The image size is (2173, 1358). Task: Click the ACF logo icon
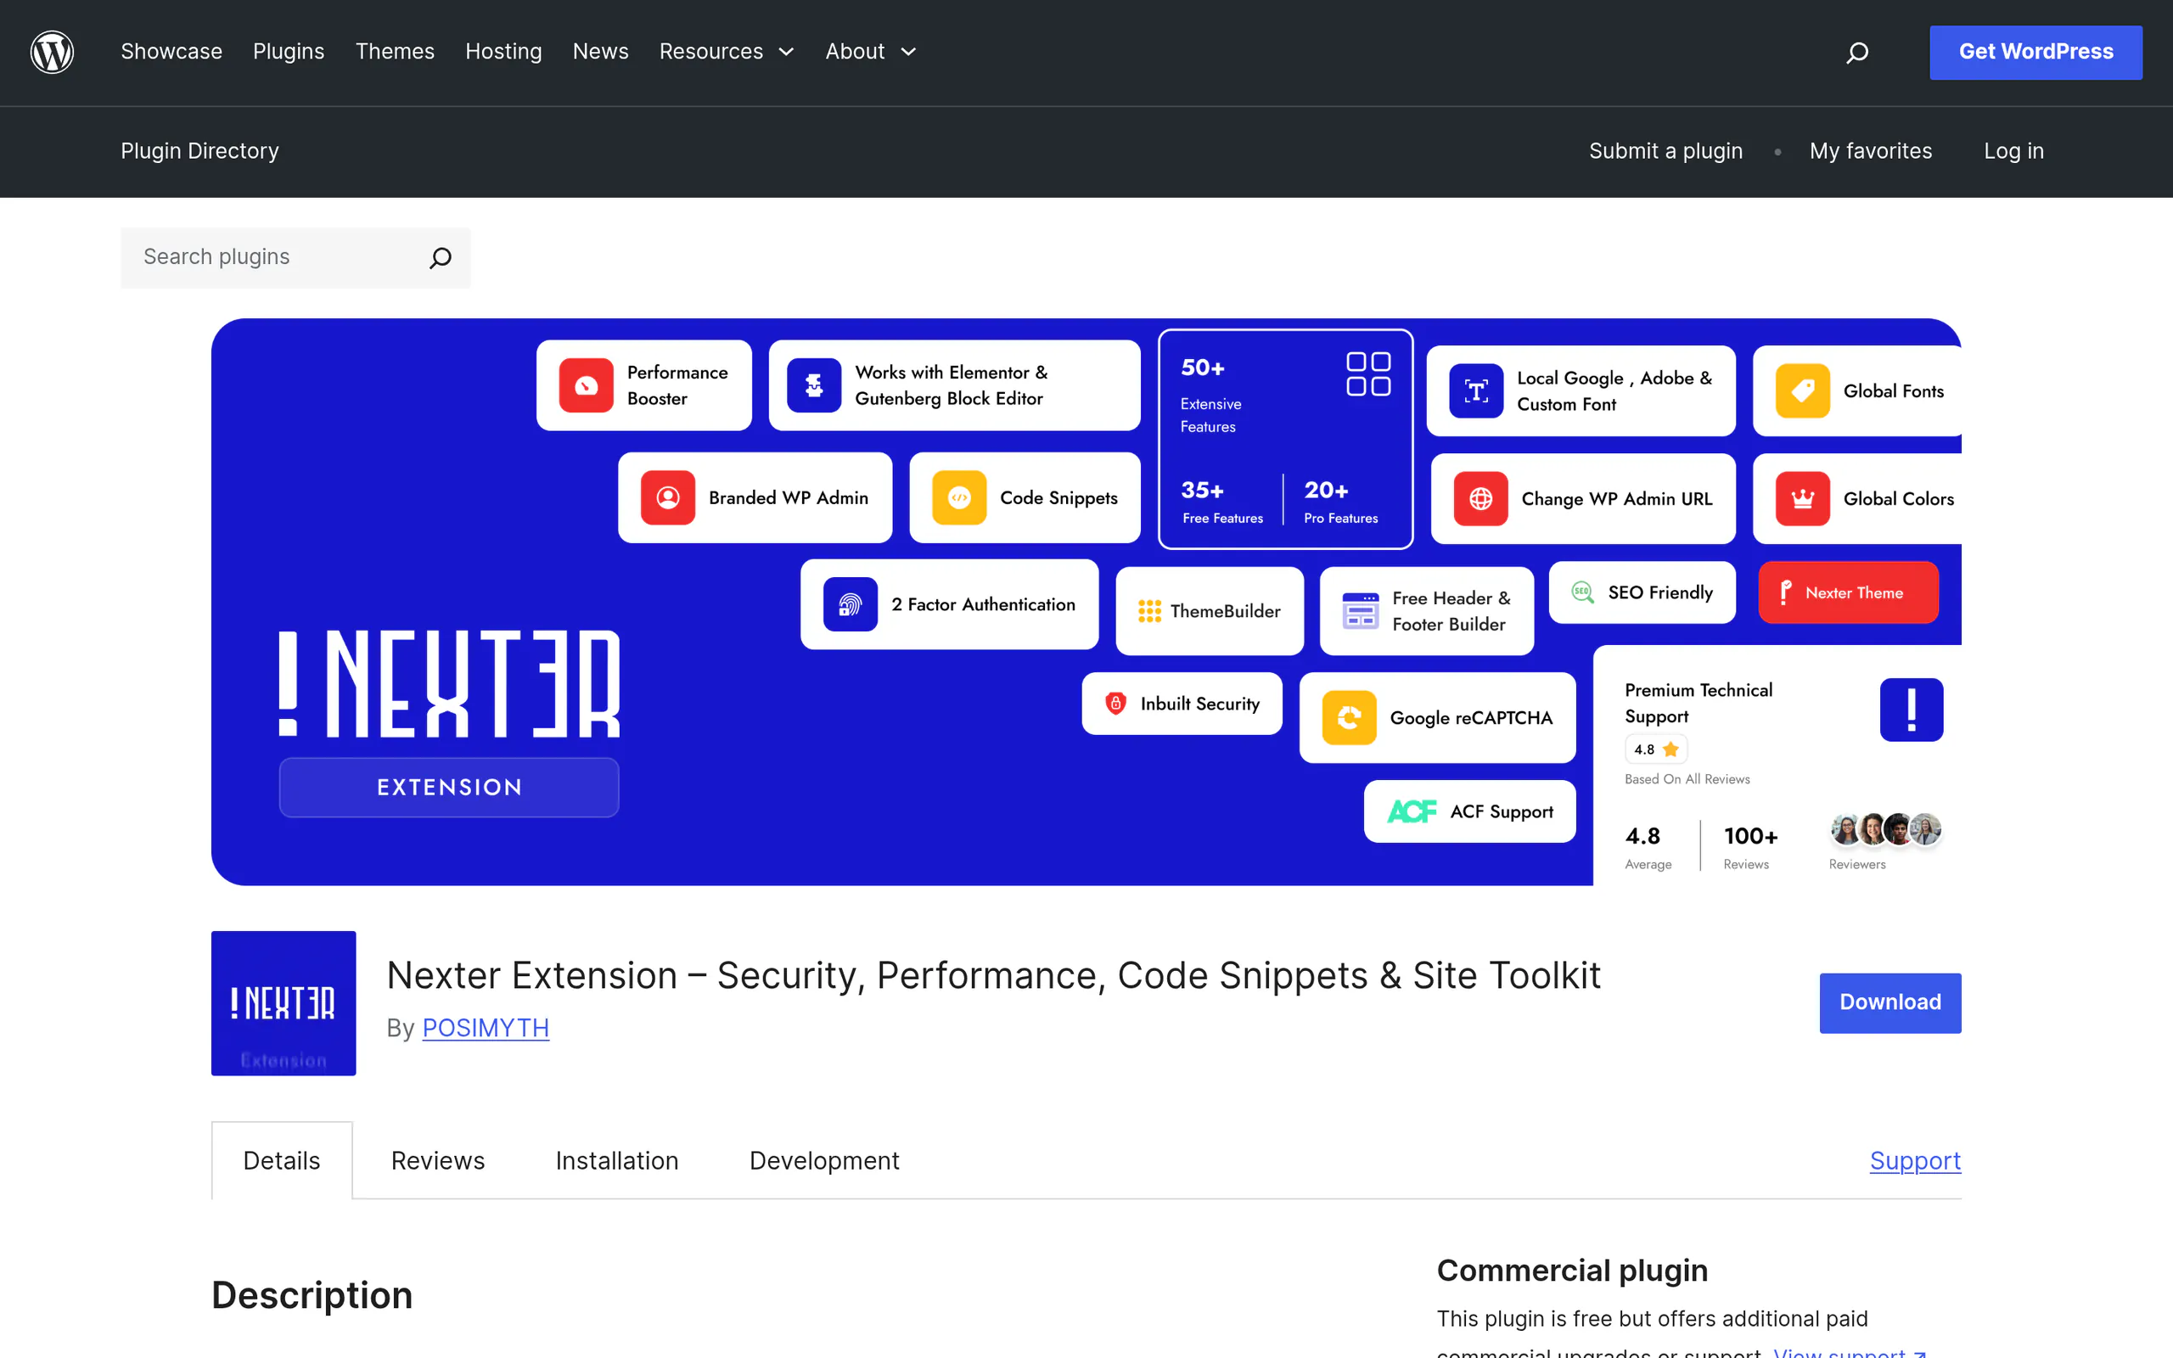click(1412, 811)
